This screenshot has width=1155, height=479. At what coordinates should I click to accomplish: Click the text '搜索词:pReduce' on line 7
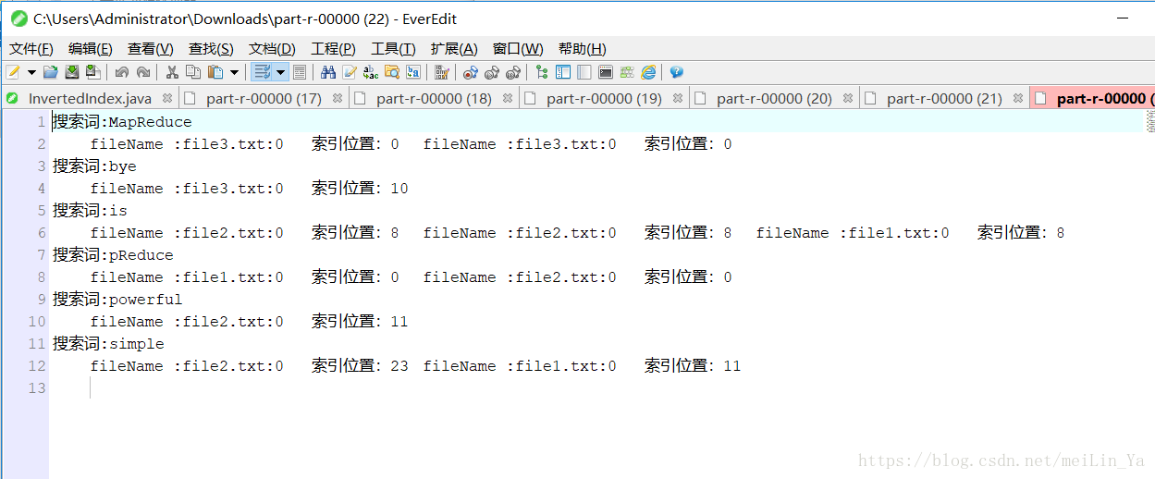[x=113, y=255]
